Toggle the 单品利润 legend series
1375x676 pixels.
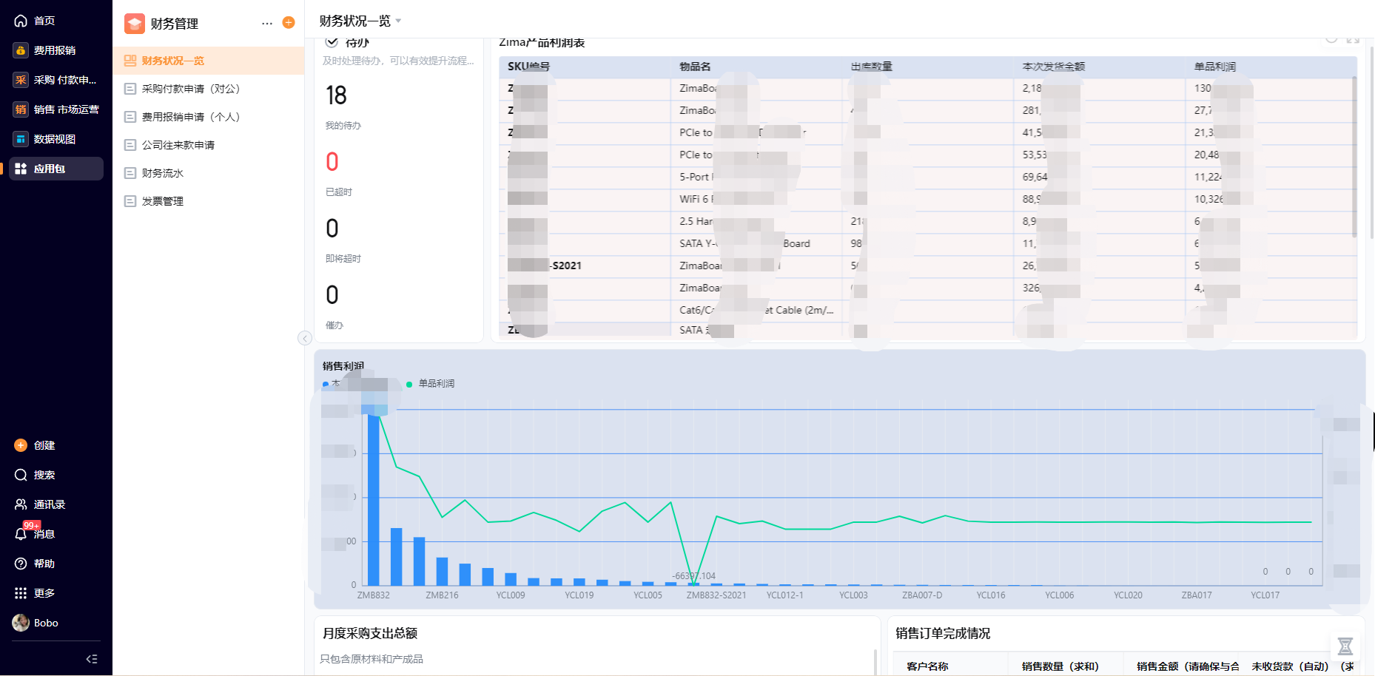[x=431, y=384]
